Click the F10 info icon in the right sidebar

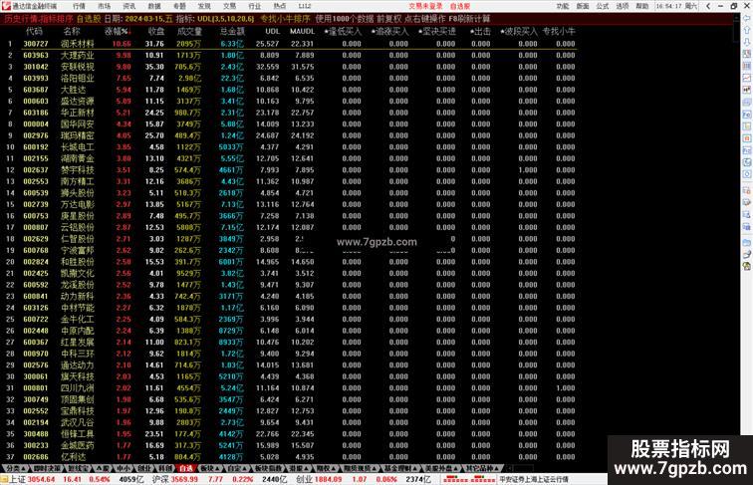[x=747, y=115]
